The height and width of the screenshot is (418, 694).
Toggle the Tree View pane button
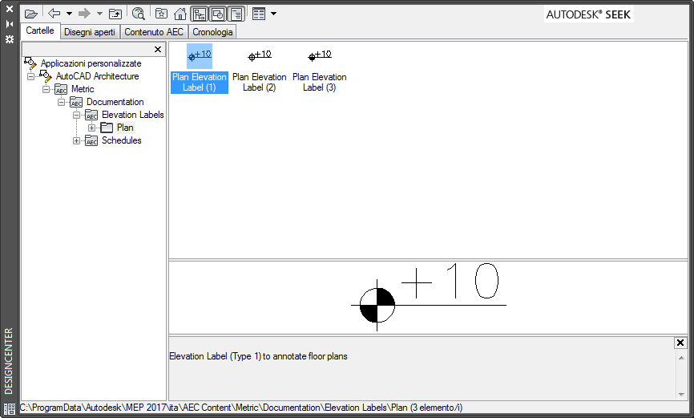coord(200,14)
